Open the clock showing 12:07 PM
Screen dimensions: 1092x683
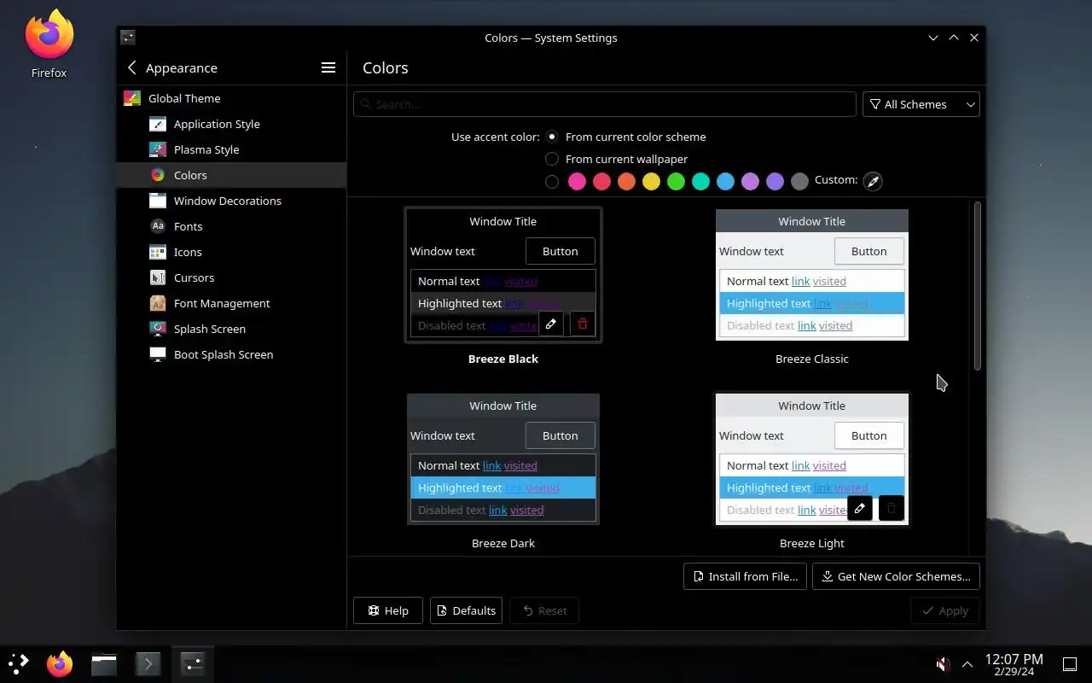coord(1014,664)
